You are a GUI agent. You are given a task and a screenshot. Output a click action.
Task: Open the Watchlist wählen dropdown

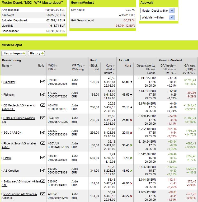157,17
